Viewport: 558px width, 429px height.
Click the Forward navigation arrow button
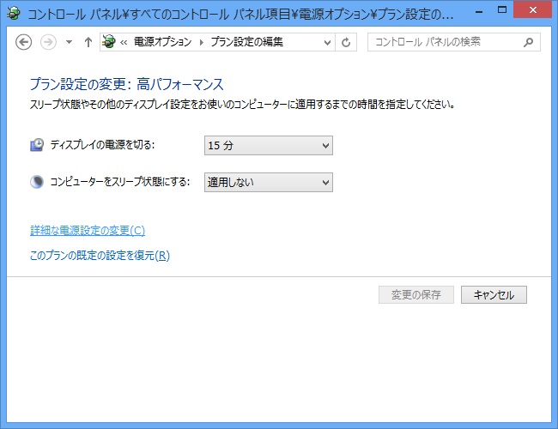click(x=49, y=42)
